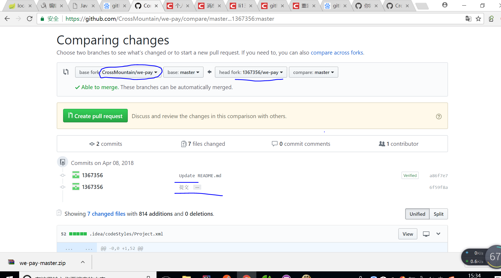Click the 2 commits tab

pyautogui.click(x=106, y=144)
